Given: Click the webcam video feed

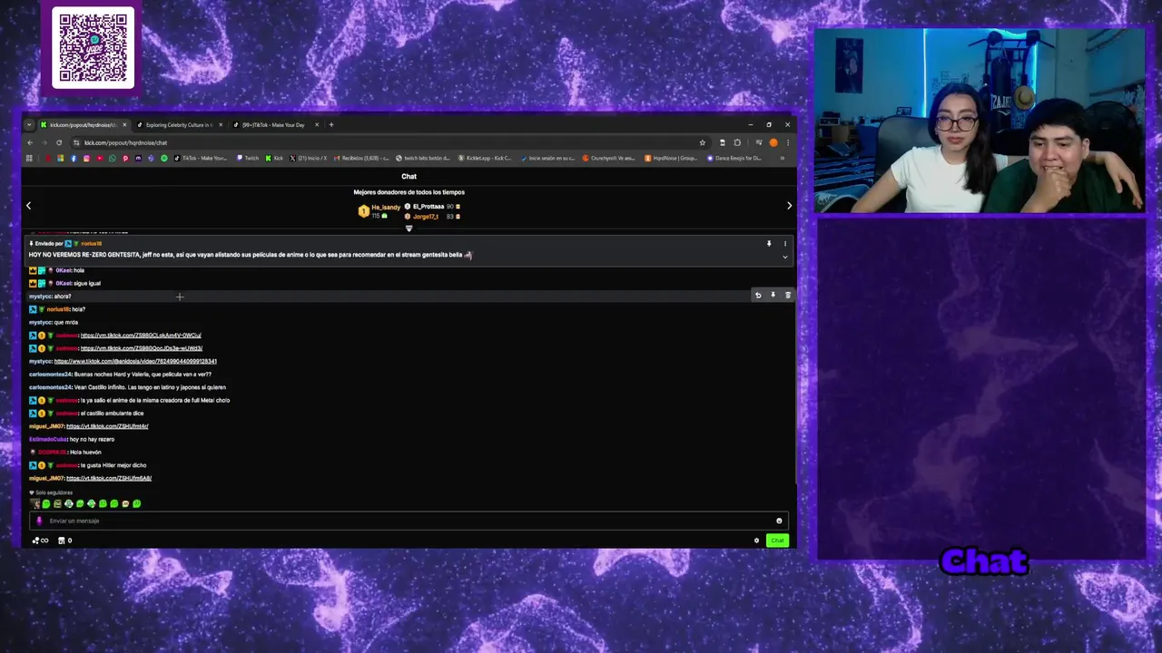Looking at the screenshot, I should 980,121.
